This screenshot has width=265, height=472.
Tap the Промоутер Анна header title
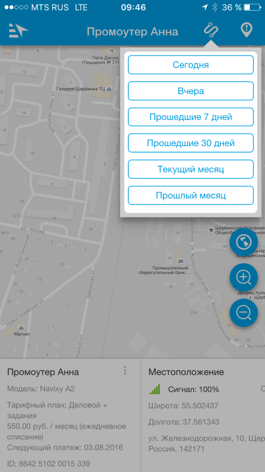coord(132,32)
